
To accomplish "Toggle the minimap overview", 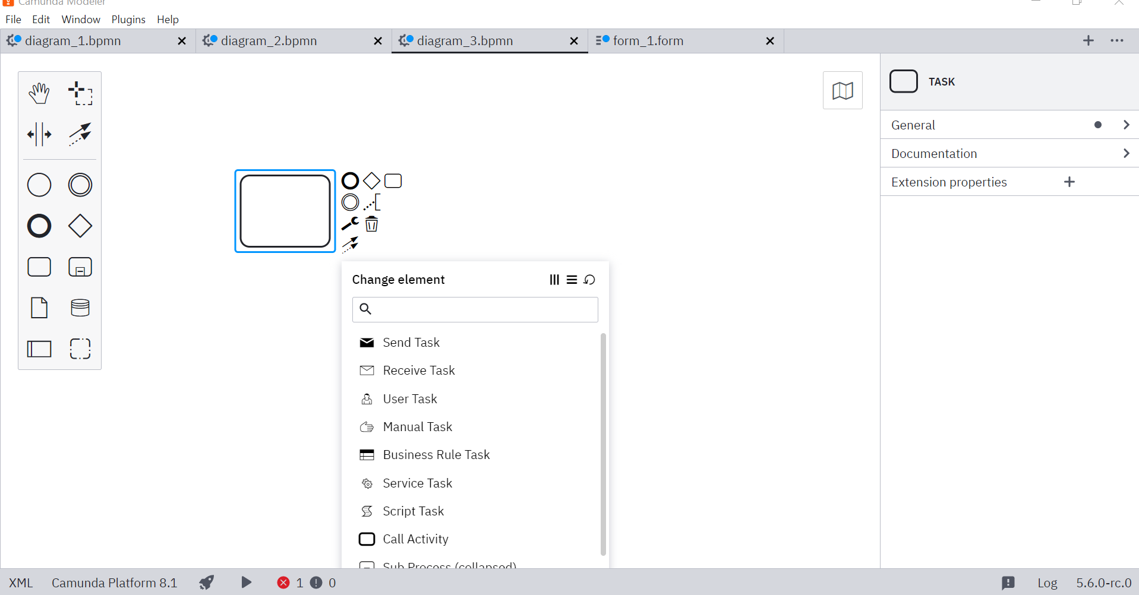I will tap(843, 90).
